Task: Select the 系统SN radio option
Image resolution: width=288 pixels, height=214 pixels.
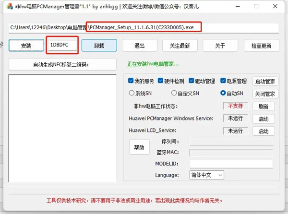Action: click(132, 93)
